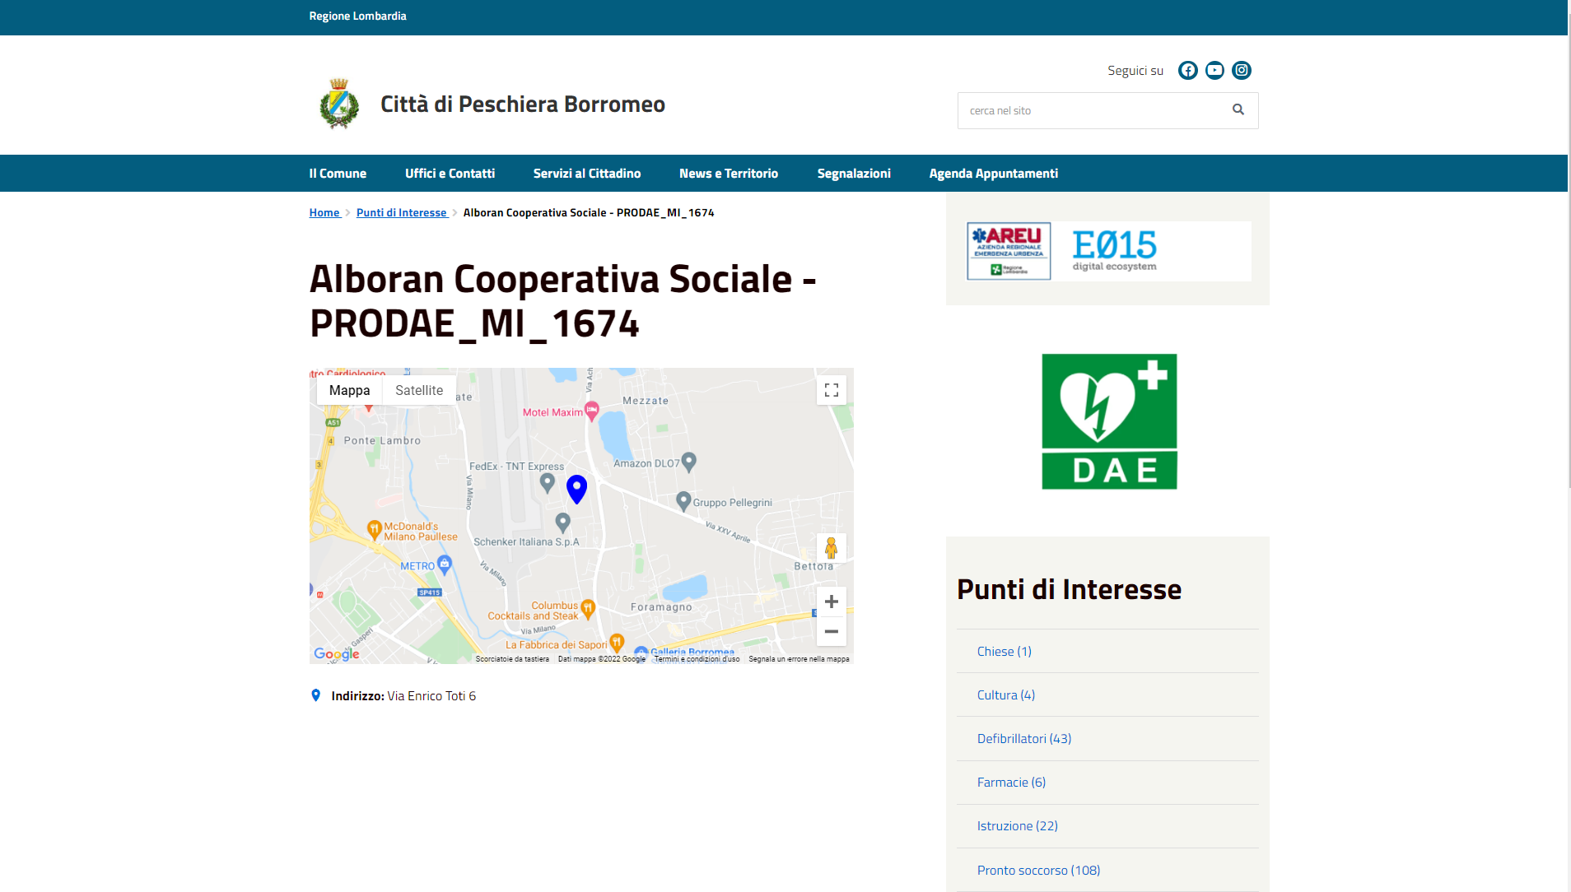1571x892 pixels.
Task: Open the Instagram social icon
Action: (x=1241, y=71)
